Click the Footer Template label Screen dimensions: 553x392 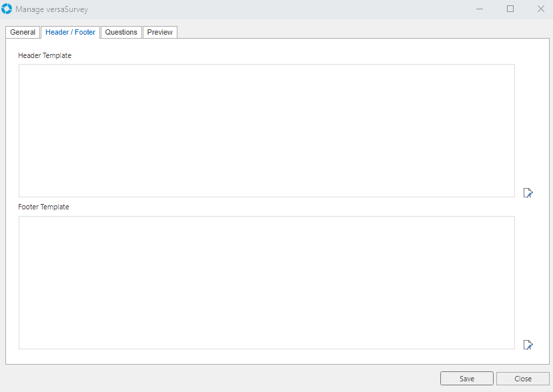pyautogui.click(x=43, y=207)
